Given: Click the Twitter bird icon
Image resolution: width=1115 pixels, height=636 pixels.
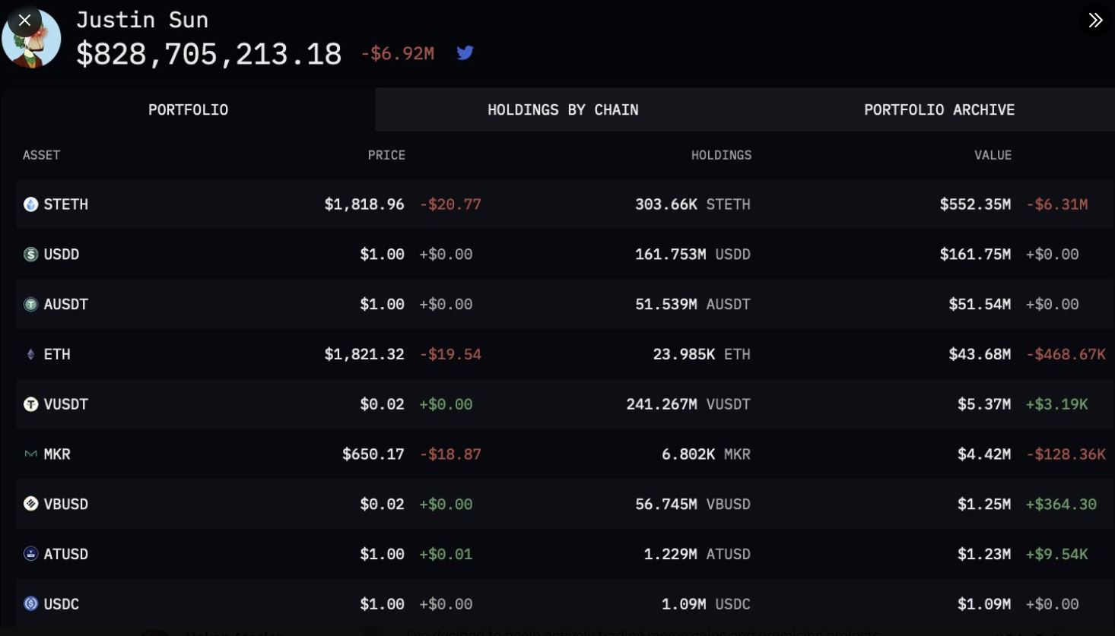Looking at the screenshot, I should tap(465, 52).
